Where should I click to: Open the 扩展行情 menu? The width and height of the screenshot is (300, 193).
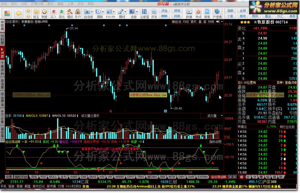click(37, 4)
